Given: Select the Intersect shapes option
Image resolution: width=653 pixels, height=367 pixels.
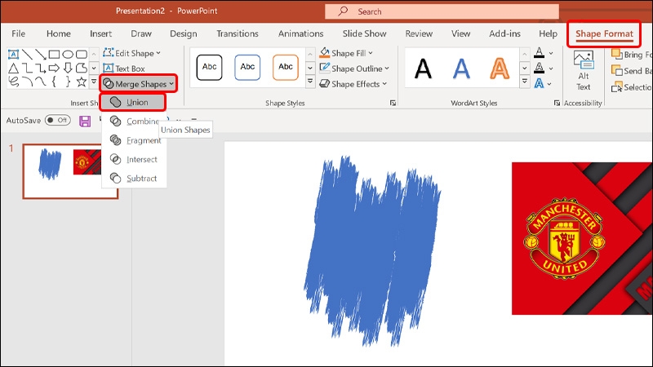Looking at the screenshot, I should click(133, 159).
